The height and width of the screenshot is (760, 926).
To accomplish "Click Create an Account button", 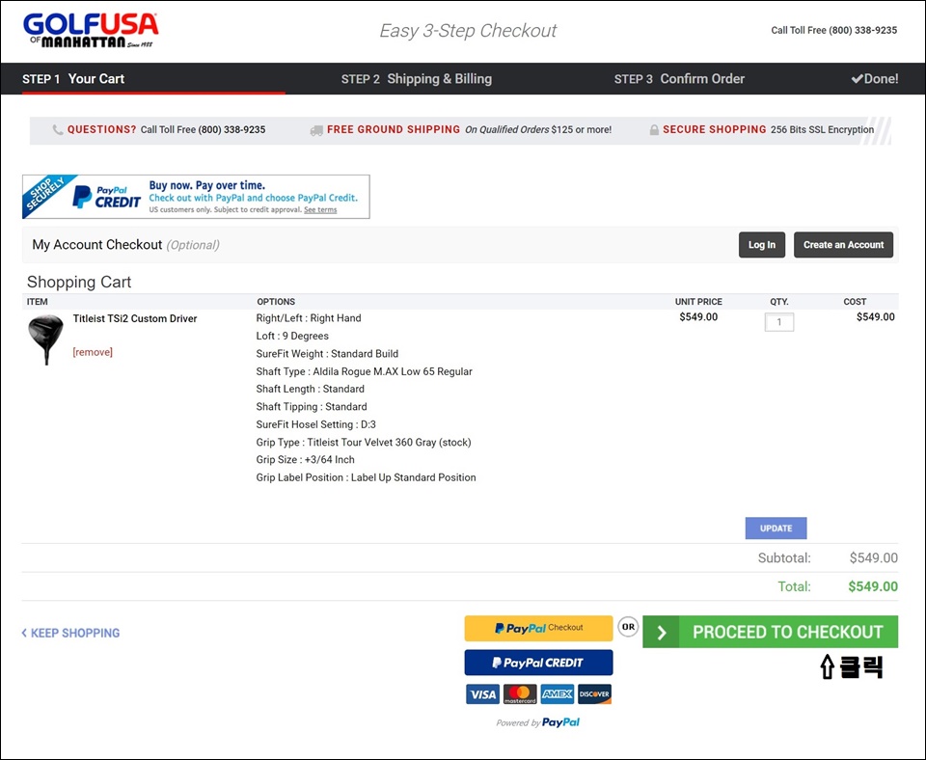I will pyautogui.click(x=843, y=245).
